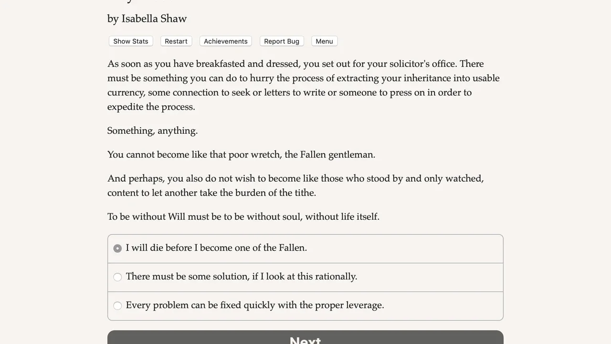Select the radio circle for 'There must be some solution'
The image size is (611, 344).
pos(117,277)
